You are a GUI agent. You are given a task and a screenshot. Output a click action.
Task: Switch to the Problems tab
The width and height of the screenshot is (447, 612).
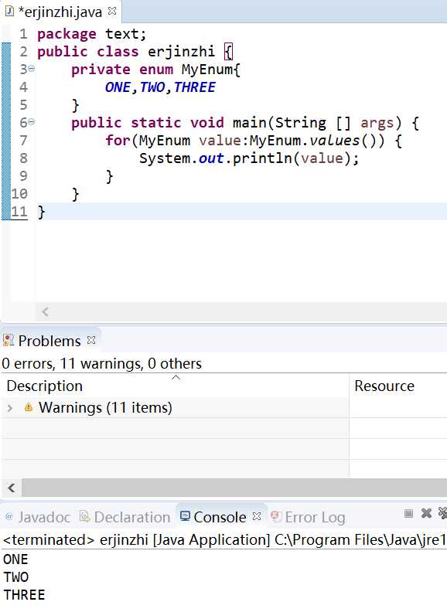coord(49,341)
